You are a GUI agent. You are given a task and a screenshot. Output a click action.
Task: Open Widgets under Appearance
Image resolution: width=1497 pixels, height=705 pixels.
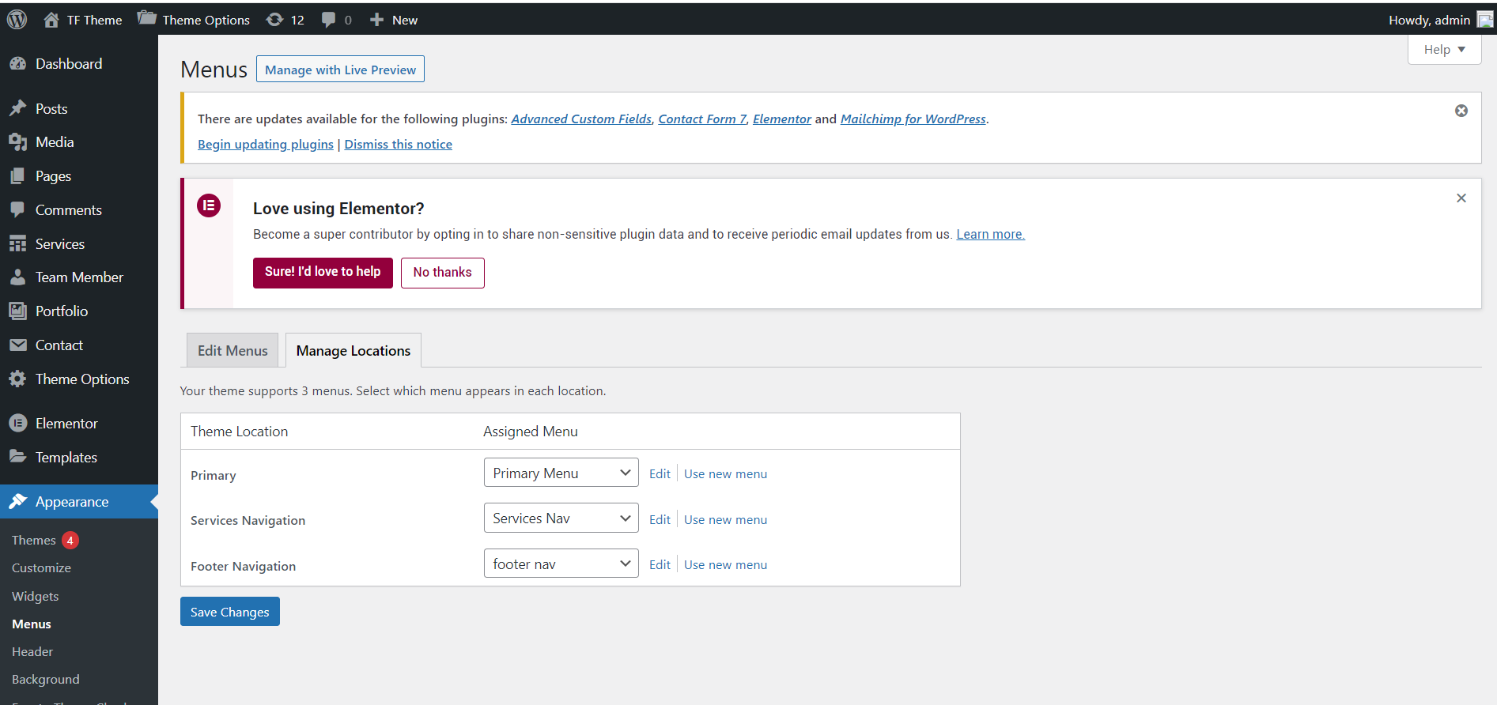[36, 596]
